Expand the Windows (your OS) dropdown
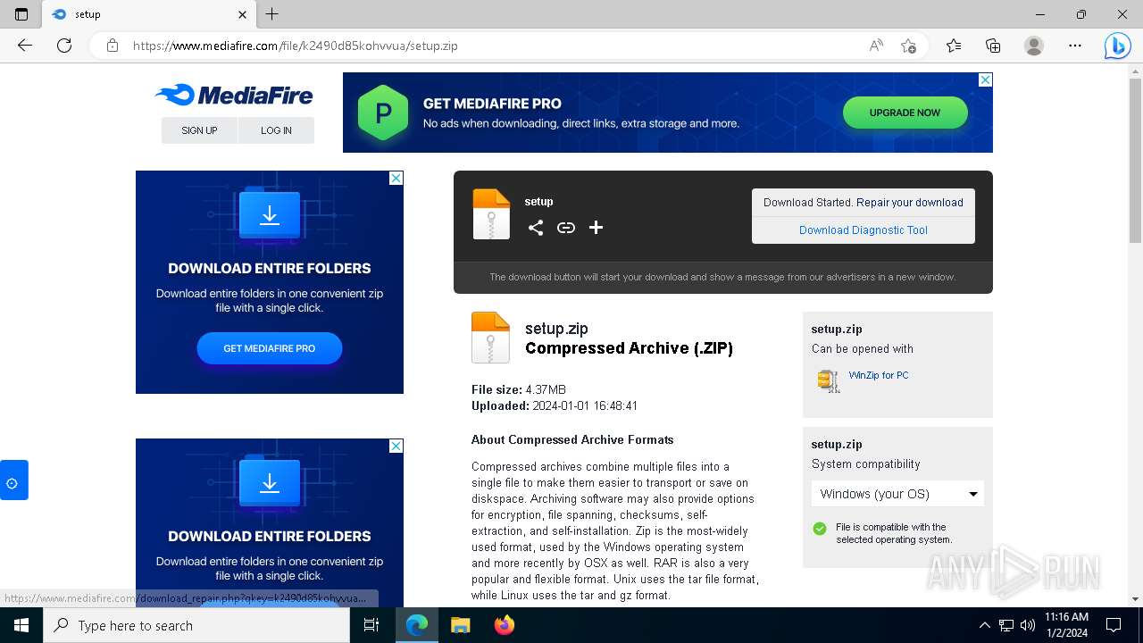The image size is (1143, 643). click(x=898, y=494)
